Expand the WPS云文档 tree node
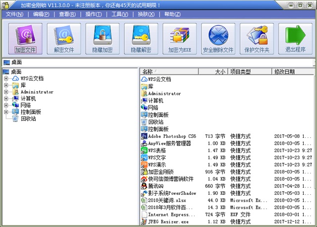Image resolution: width=317 pixels, height=227 pixels. pyautogui.click(x=6, y=78)
